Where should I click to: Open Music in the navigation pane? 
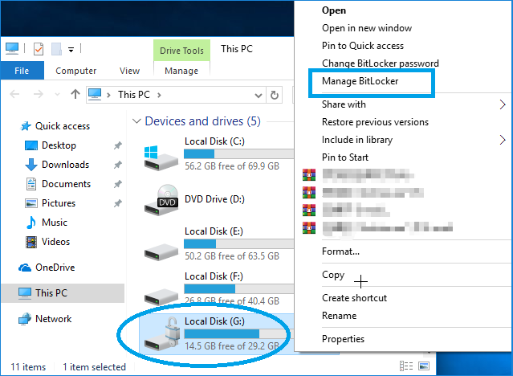click(x=55, y=223)
